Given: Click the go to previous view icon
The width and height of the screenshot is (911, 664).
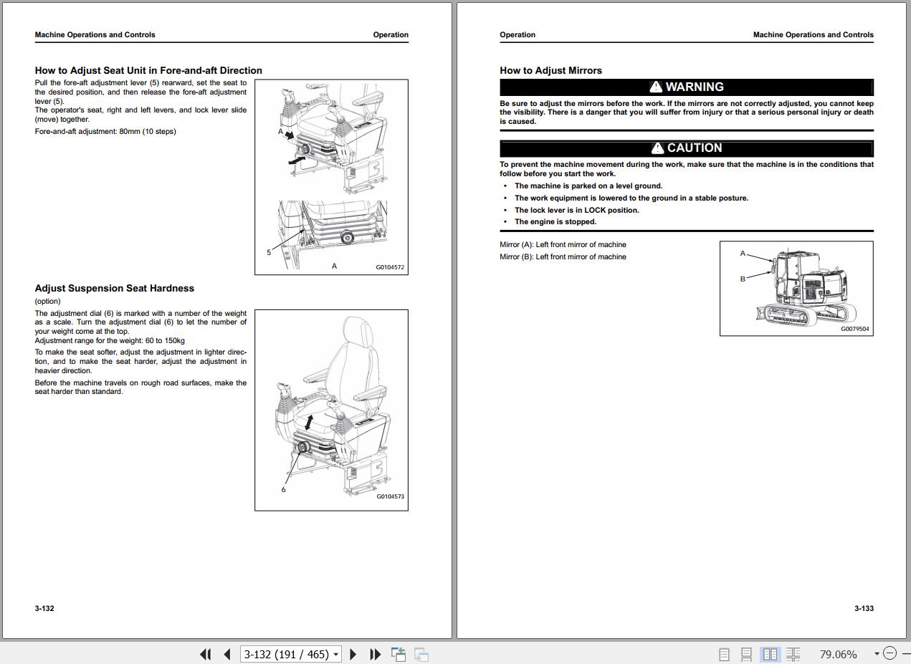Looking at the screenshot, I should [399, 654].
